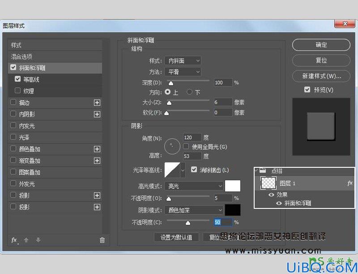Click the 深度 value field 100
This screenshot has height=274, width=358.
(223, 83)
